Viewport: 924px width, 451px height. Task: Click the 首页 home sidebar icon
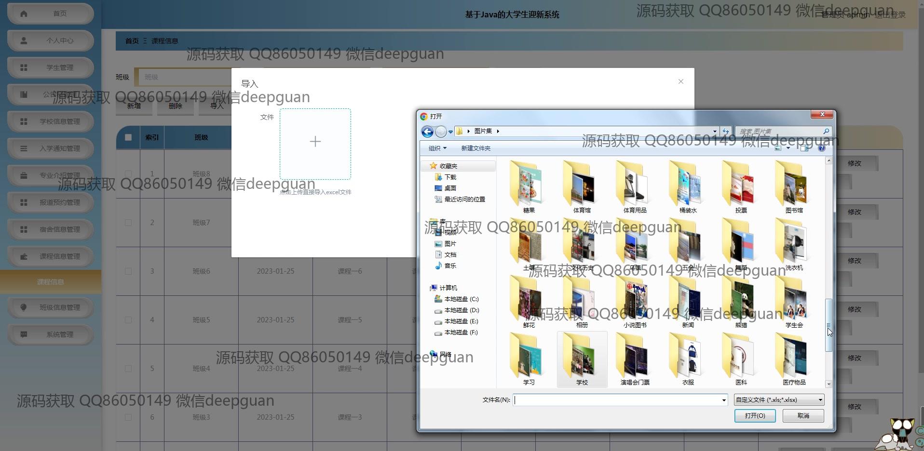24,13
